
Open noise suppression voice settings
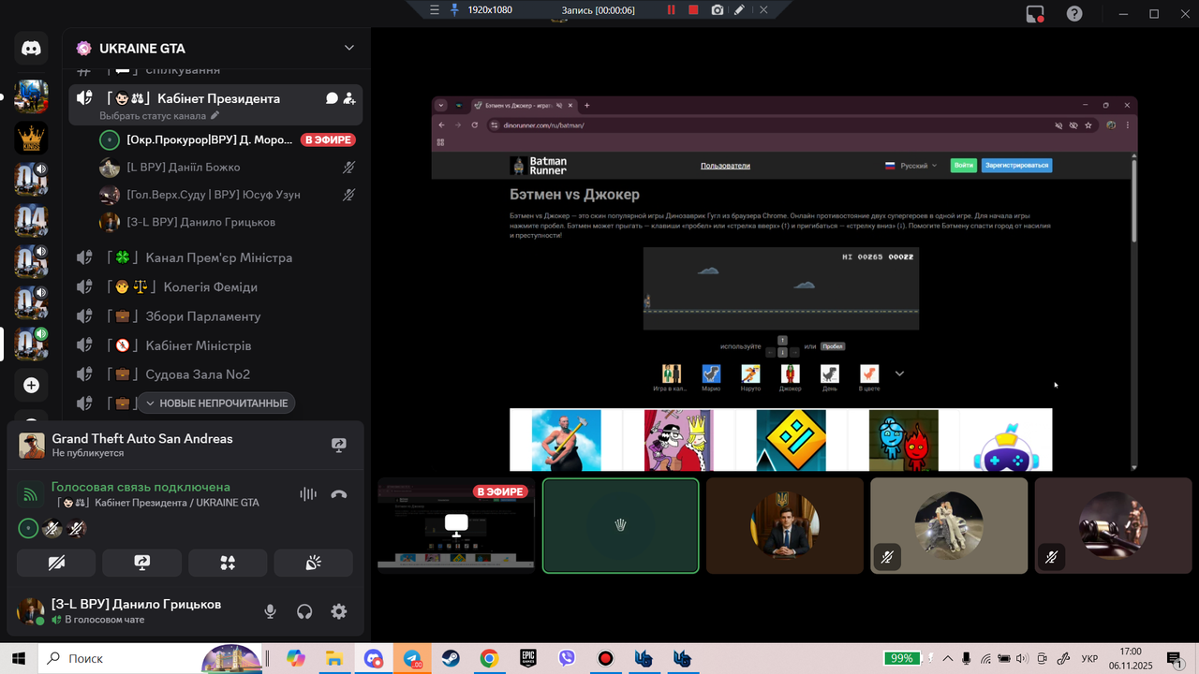click(307, 494)
